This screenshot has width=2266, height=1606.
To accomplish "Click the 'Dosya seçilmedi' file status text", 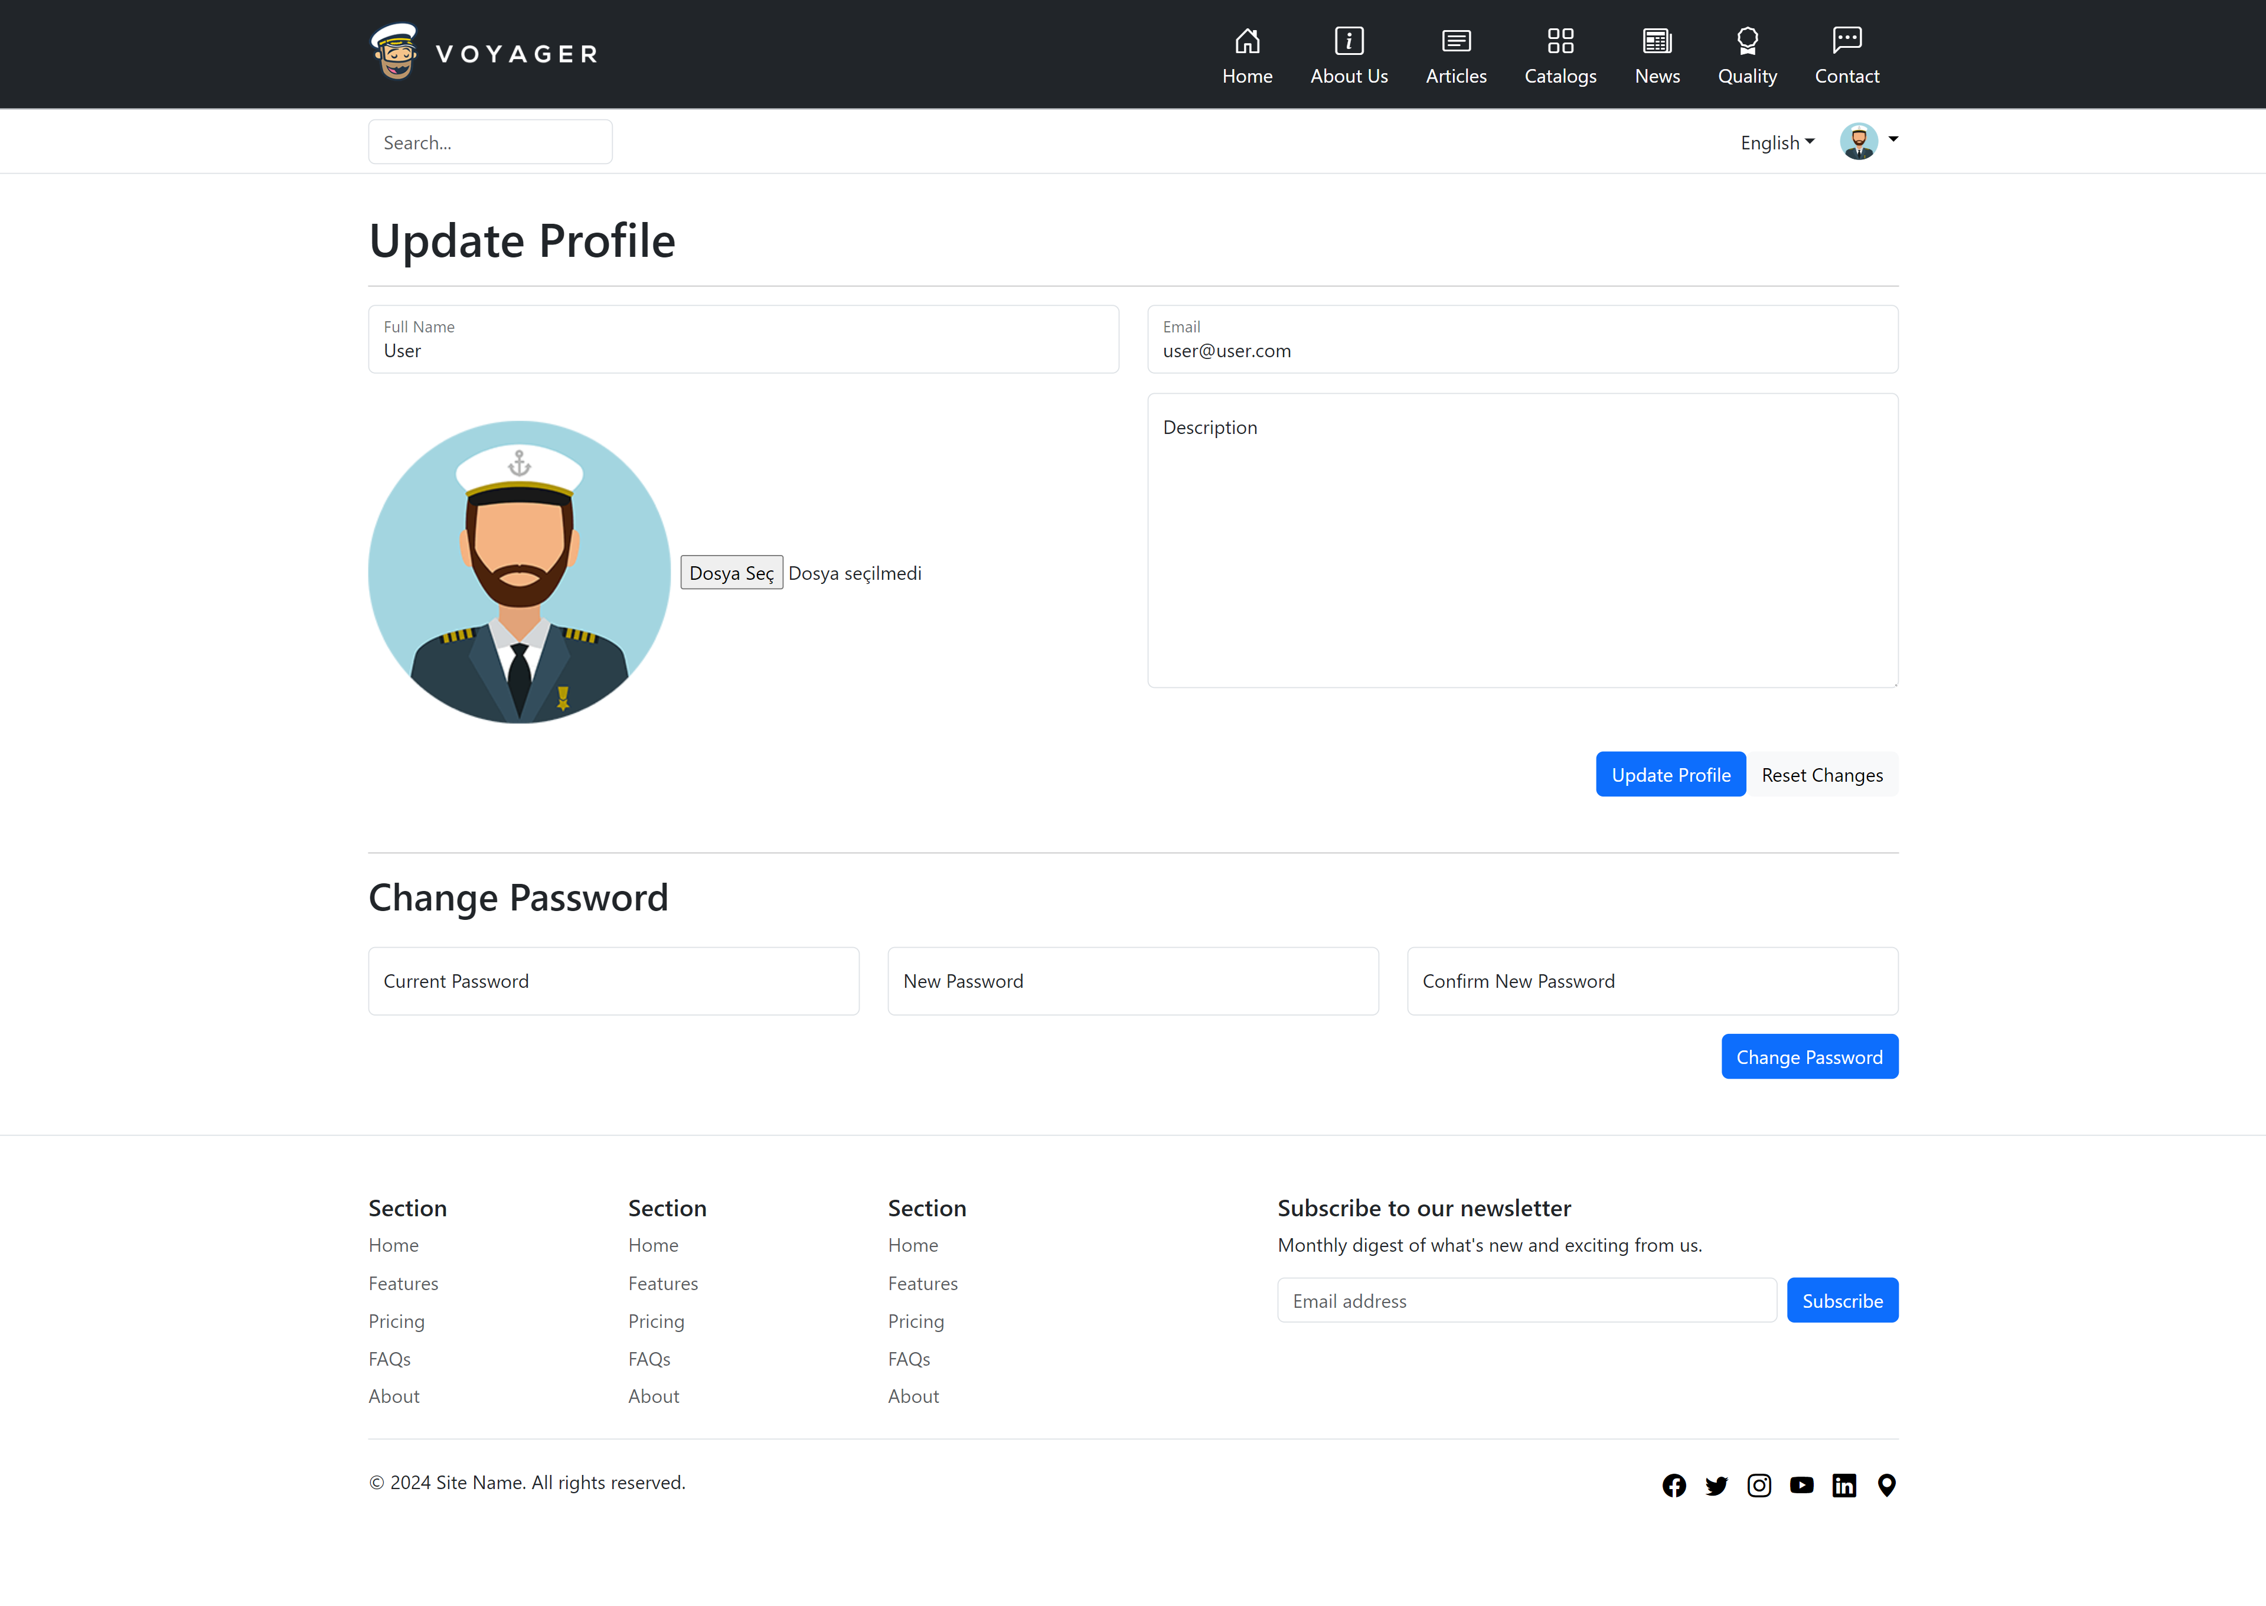I will 854,573.
